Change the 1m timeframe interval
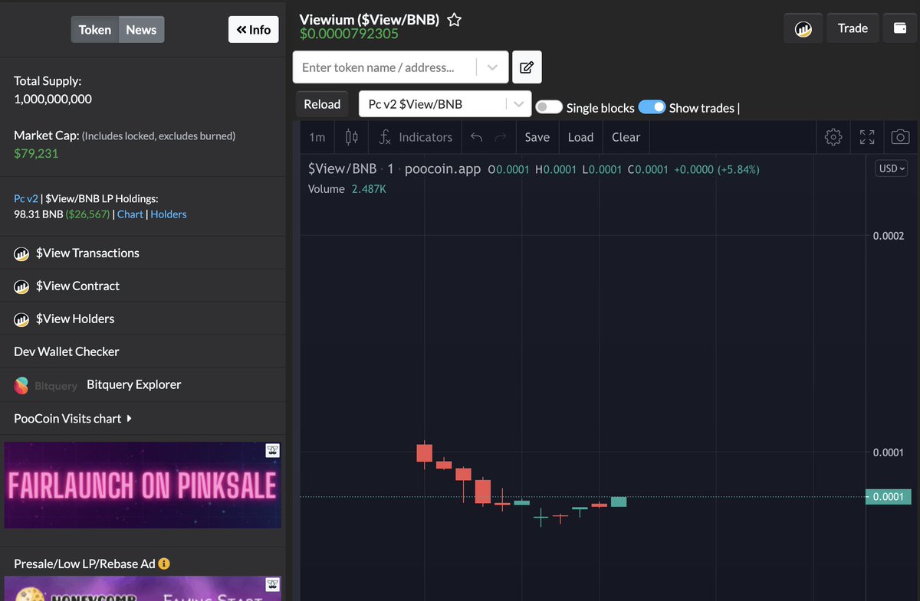This screenshot has width=920, height=601. [317, 137]
